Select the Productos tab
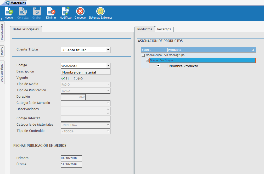 (144, 29)
